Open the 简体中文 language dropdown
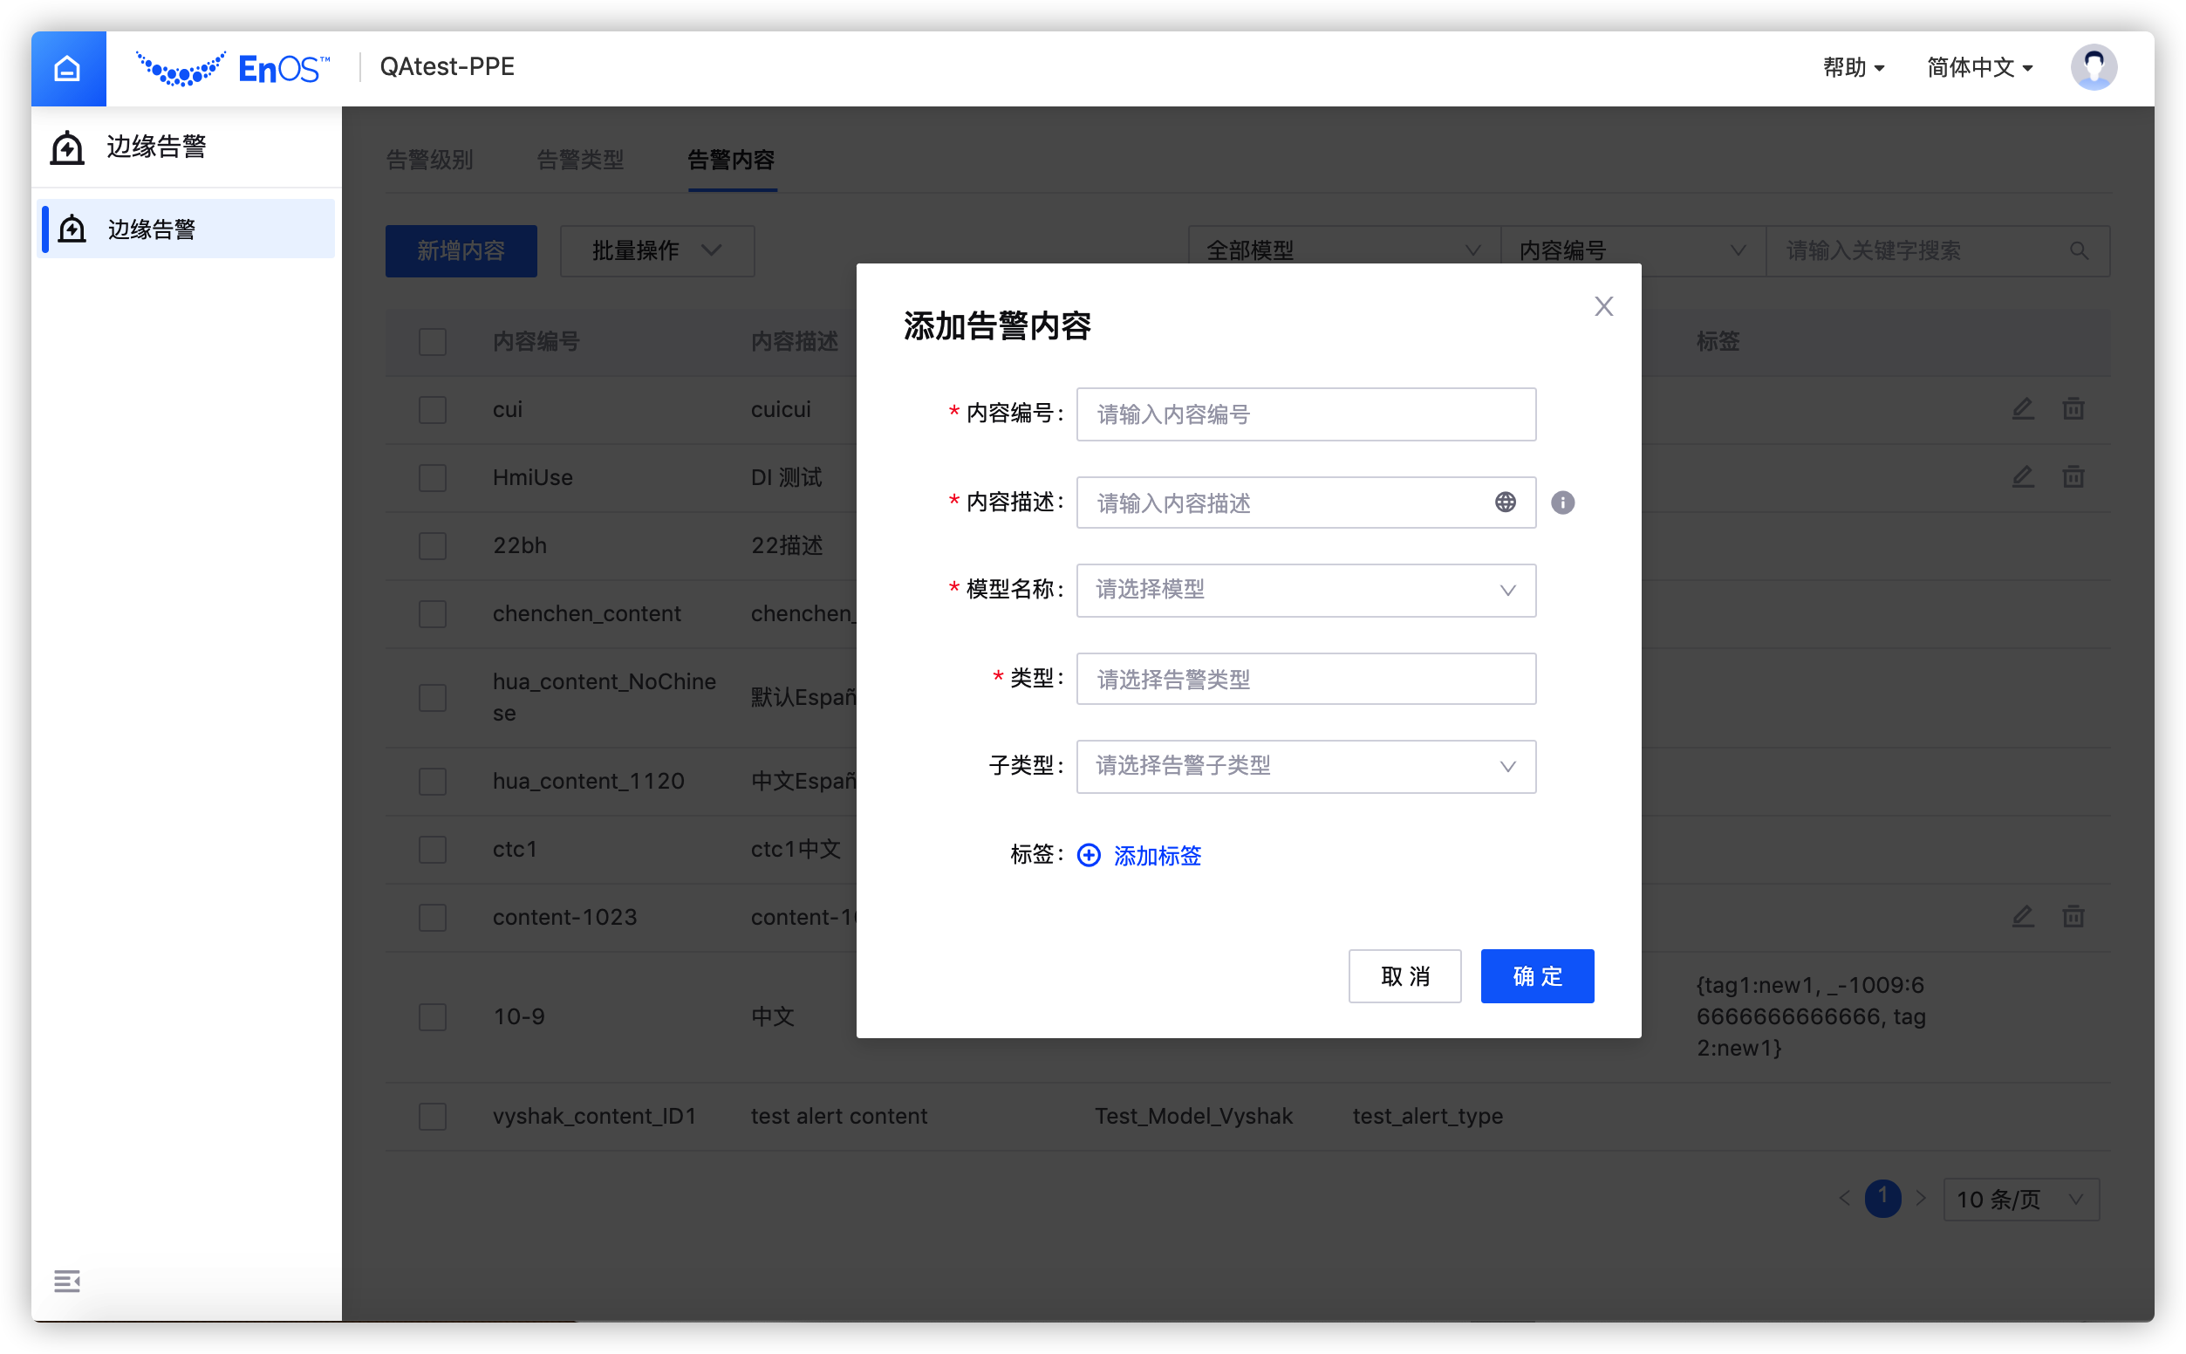Screen dimensions: 2186x1354 tap(1979, 67)
